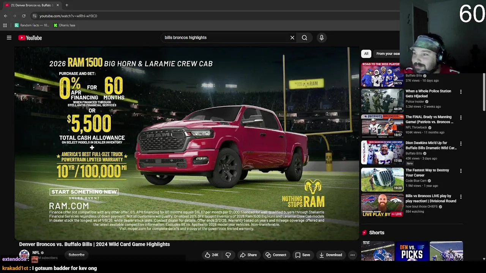The width and height of the screenshot is (486, 273).
Task: Click the magnifier search button
Action: click(305, 38)
